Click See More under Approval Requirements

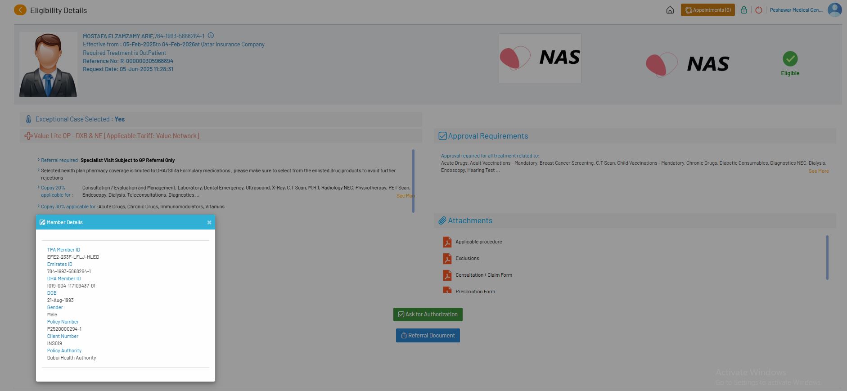(819, 171)
